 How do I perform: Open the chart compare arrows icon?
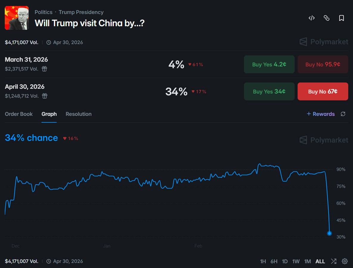334,261
